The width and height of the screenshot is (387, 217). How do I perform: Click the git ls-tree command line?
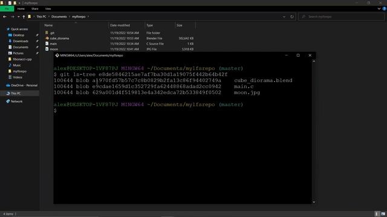click(x=141, y=74)
